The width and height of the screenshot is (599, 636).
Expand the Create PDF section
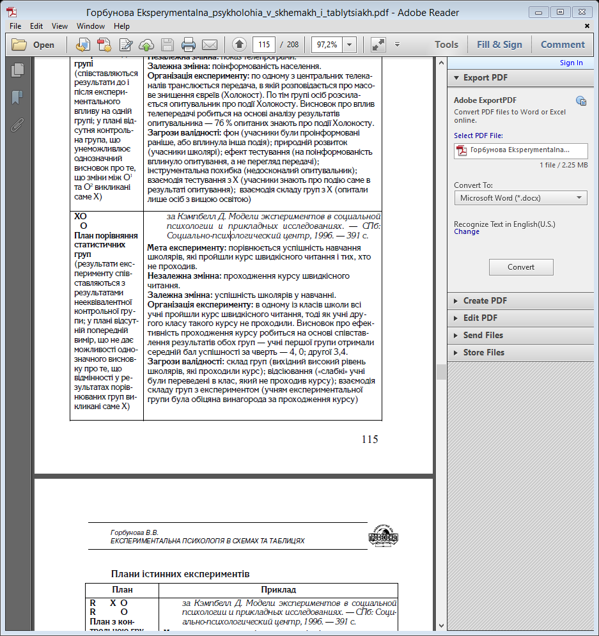click(485, 300)
